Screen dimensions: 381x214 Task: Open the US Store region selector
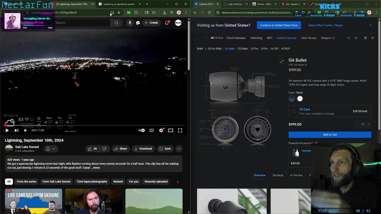click(x=217, y=38)
